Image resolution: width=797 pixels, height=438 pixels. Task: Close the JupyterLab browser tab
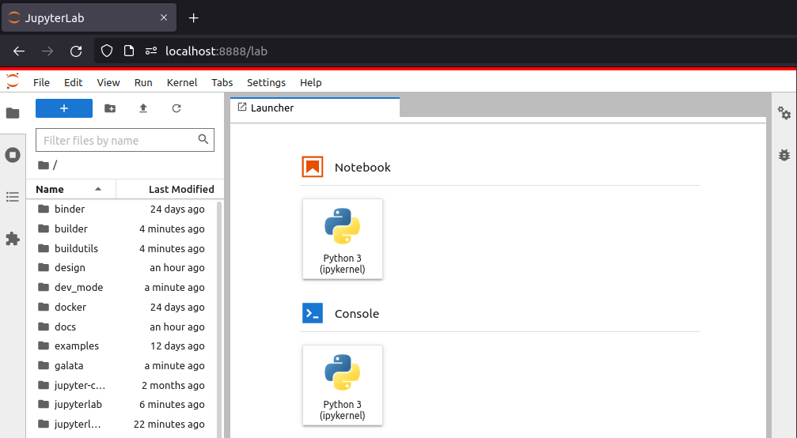pos(164,17)
